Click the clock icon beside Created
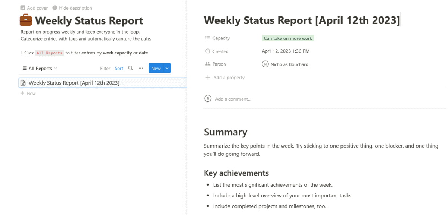 pyautogui.click(x=208, y=51)
